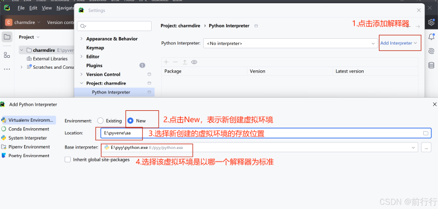Image resolution: width=438 pixels, height=209 pixels.
Task: Open the Database tool window icon
Action: tap(431, 65)
